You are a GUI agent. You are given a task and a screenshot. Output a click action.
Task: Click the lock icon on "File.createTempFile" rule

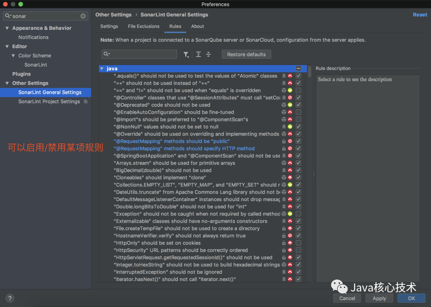pyautogui.click(x=284, y=228)
